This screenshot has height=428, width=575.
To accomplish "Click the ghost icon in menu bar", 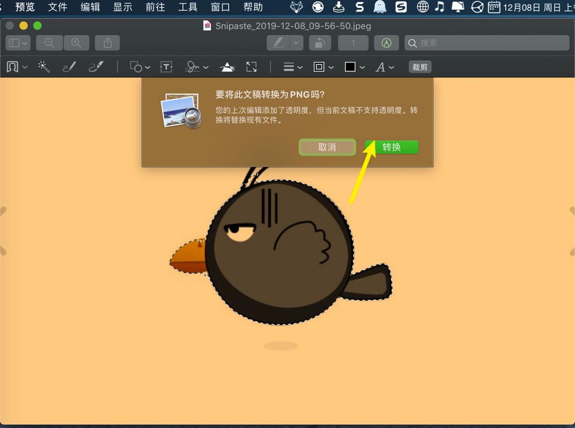I will [380, 7].
